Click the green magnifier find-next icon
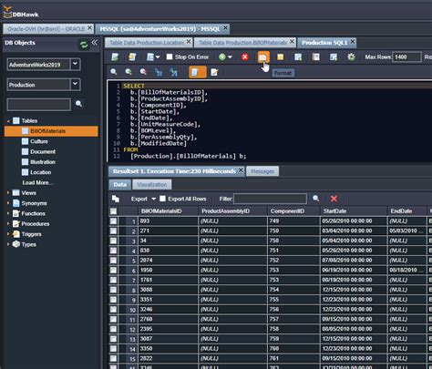This screenshot has height=369, width=432. pyautogui.click(x=129, y=72)
